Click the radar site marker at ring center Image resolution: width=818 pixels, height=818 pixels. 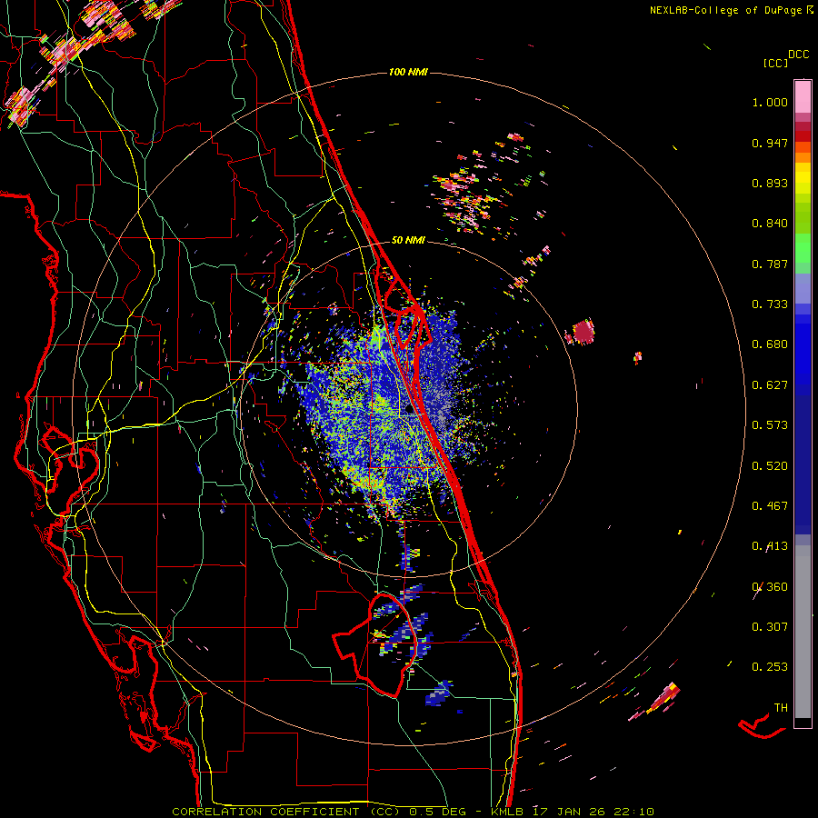coord(410,409)
